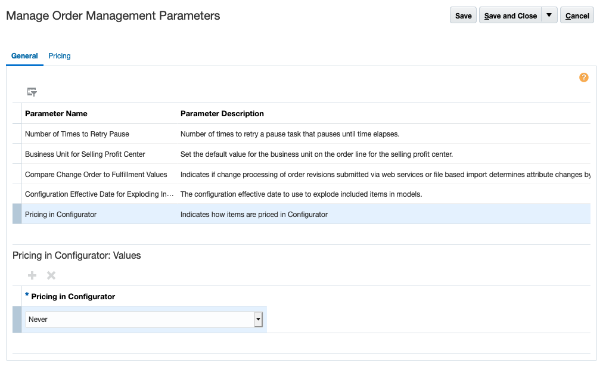Delete the selected value row
The width and height of the screenshot is (603, 366).
pos(51,275)
